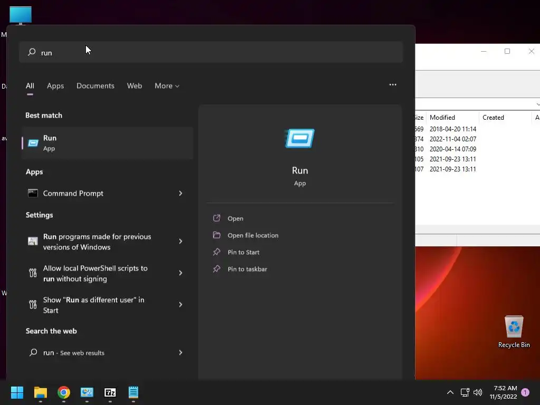540x405 pixels.
Task: Open the Windows Start button
Action: click(x=17, y=392)
